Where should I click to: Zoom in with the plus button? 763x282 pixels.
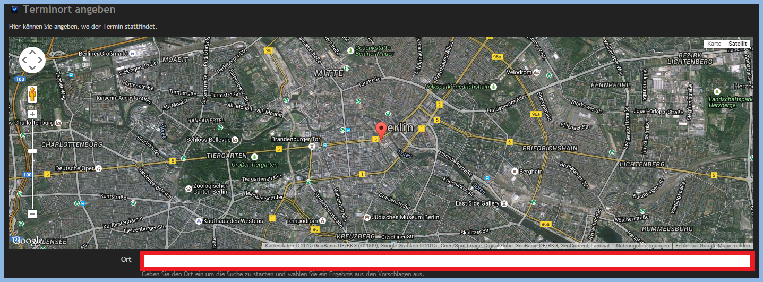32,114
